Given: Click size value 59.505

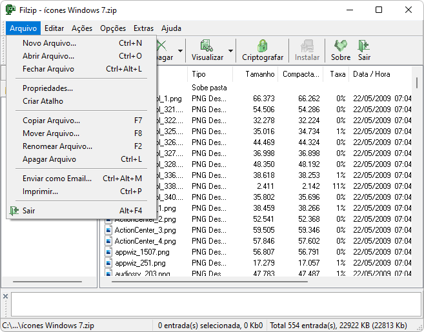Looking at the screenshot, I should point(264,230).
